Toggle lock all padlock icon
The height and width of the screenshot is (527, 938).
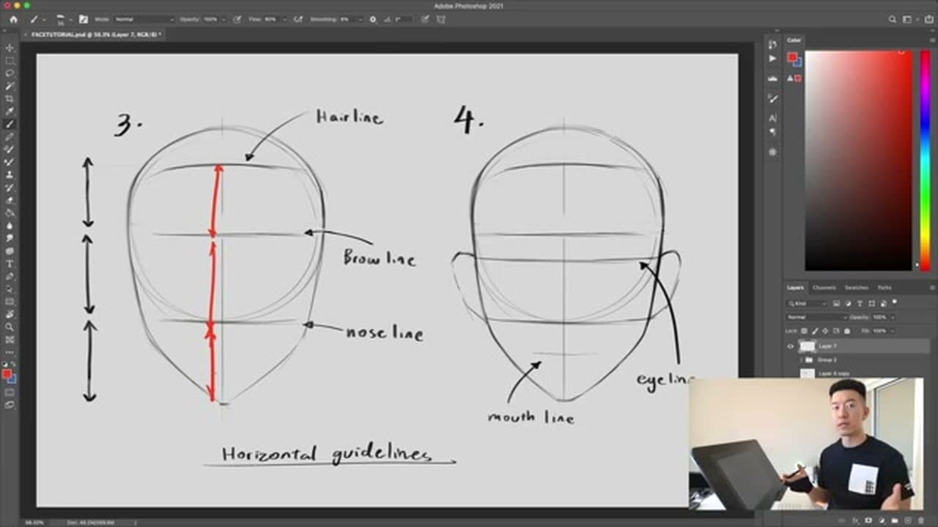(847, 331)
